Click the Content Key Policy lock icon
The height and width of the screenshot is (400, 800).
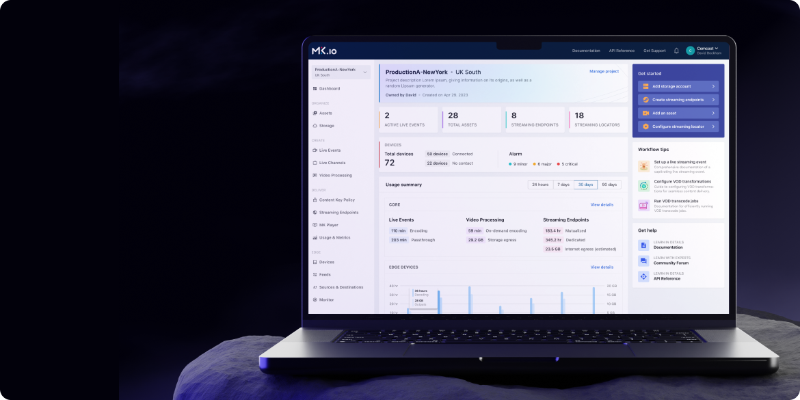pos(315,200)
